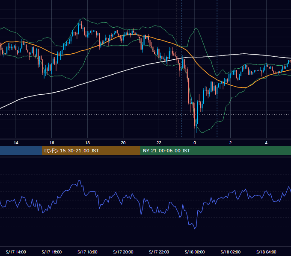Select the ロンドン 15:30-21:00 JST session bar
The height and width of the screenshot is (256, 291).
tap(91, 151)
